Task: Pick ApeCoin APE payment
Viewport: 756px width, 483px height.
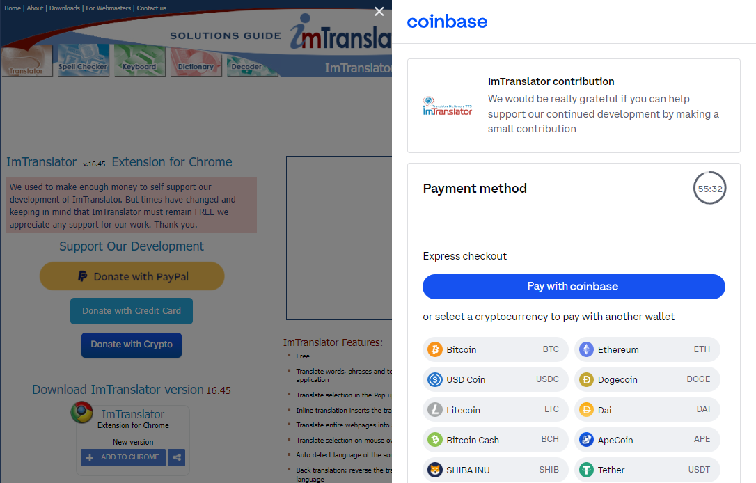Action: click(647, 440)
